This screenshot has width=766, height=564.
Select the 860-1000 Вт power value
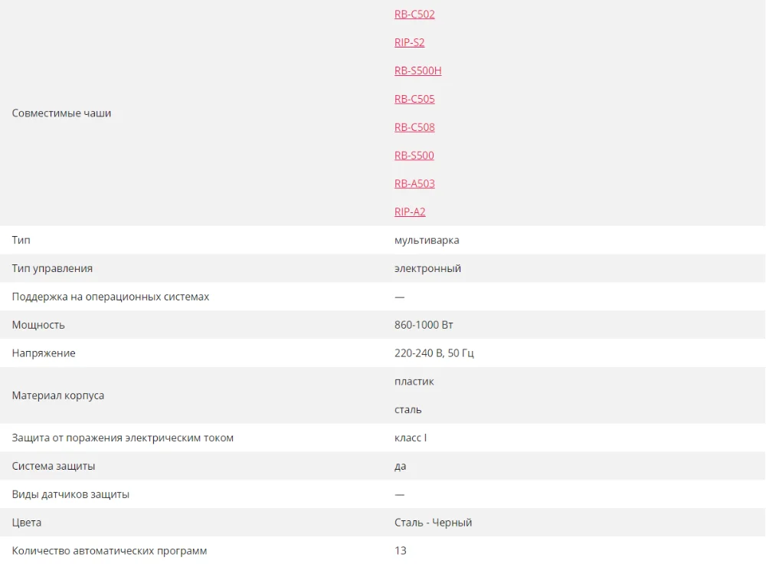(x=424, y=325)
